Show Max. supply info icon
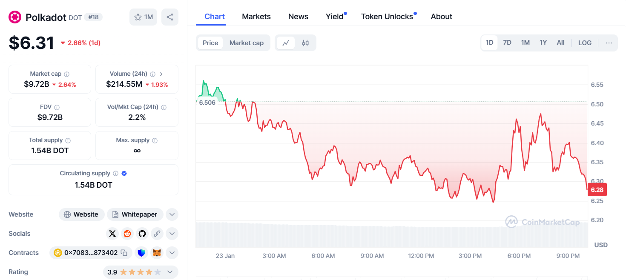626x280 pixels. tap(155, 140)
